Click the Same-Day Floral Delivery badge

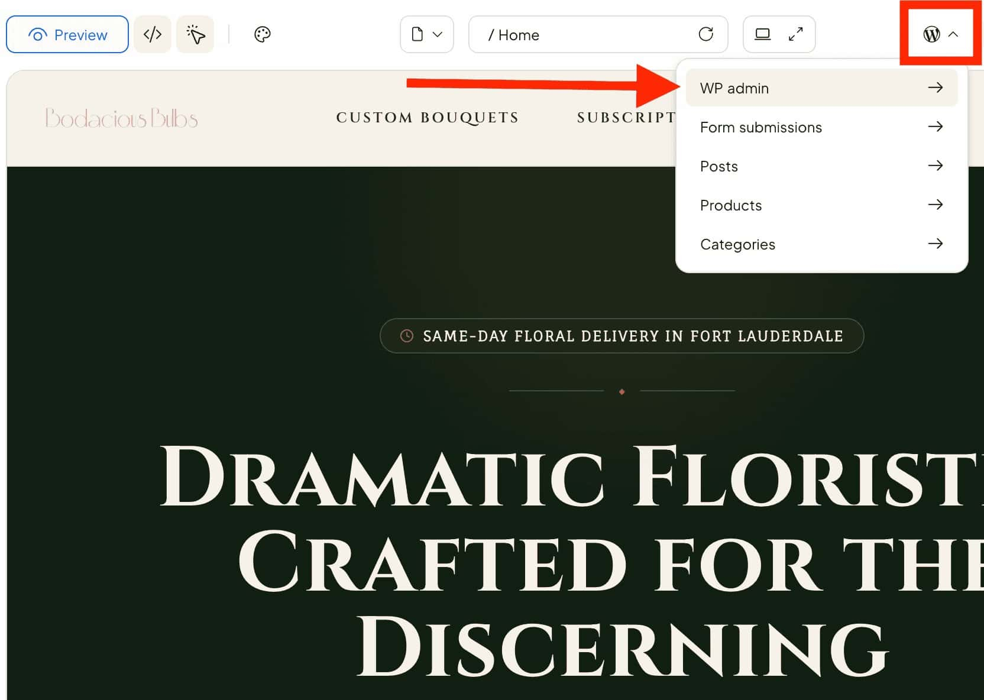tap(622, 336)
